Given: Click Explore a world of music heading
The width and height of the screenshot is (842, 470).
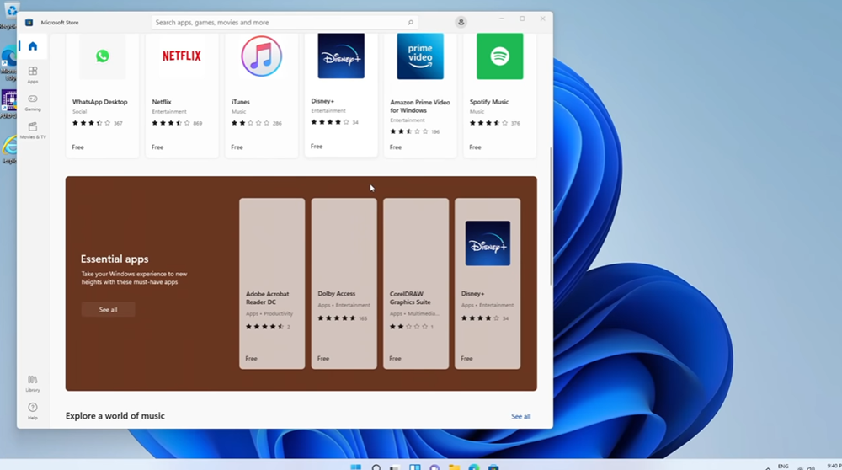Looking at the screenshot, I should tap(115, 416).
